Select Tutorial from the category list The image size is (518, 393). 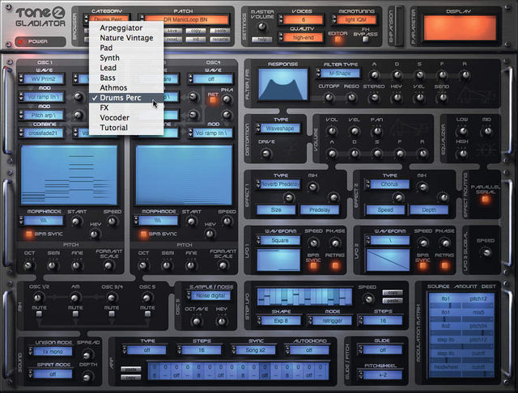pyautogui.click(x=126, y=128)
